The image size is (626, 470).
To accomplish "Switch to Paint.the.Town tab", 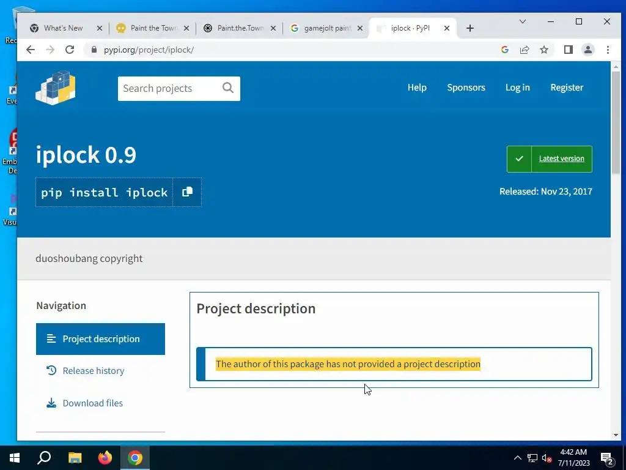I will [240, 28].
